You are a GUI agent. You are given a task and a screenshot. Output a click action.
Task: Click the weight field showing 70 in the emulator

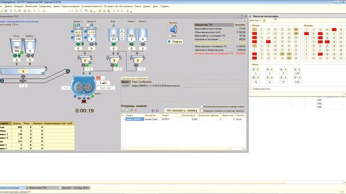point(256,82)
